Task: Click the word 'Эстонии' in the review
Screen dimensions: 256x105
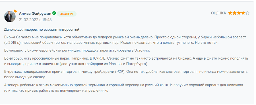Action: (x=143, y=51)
